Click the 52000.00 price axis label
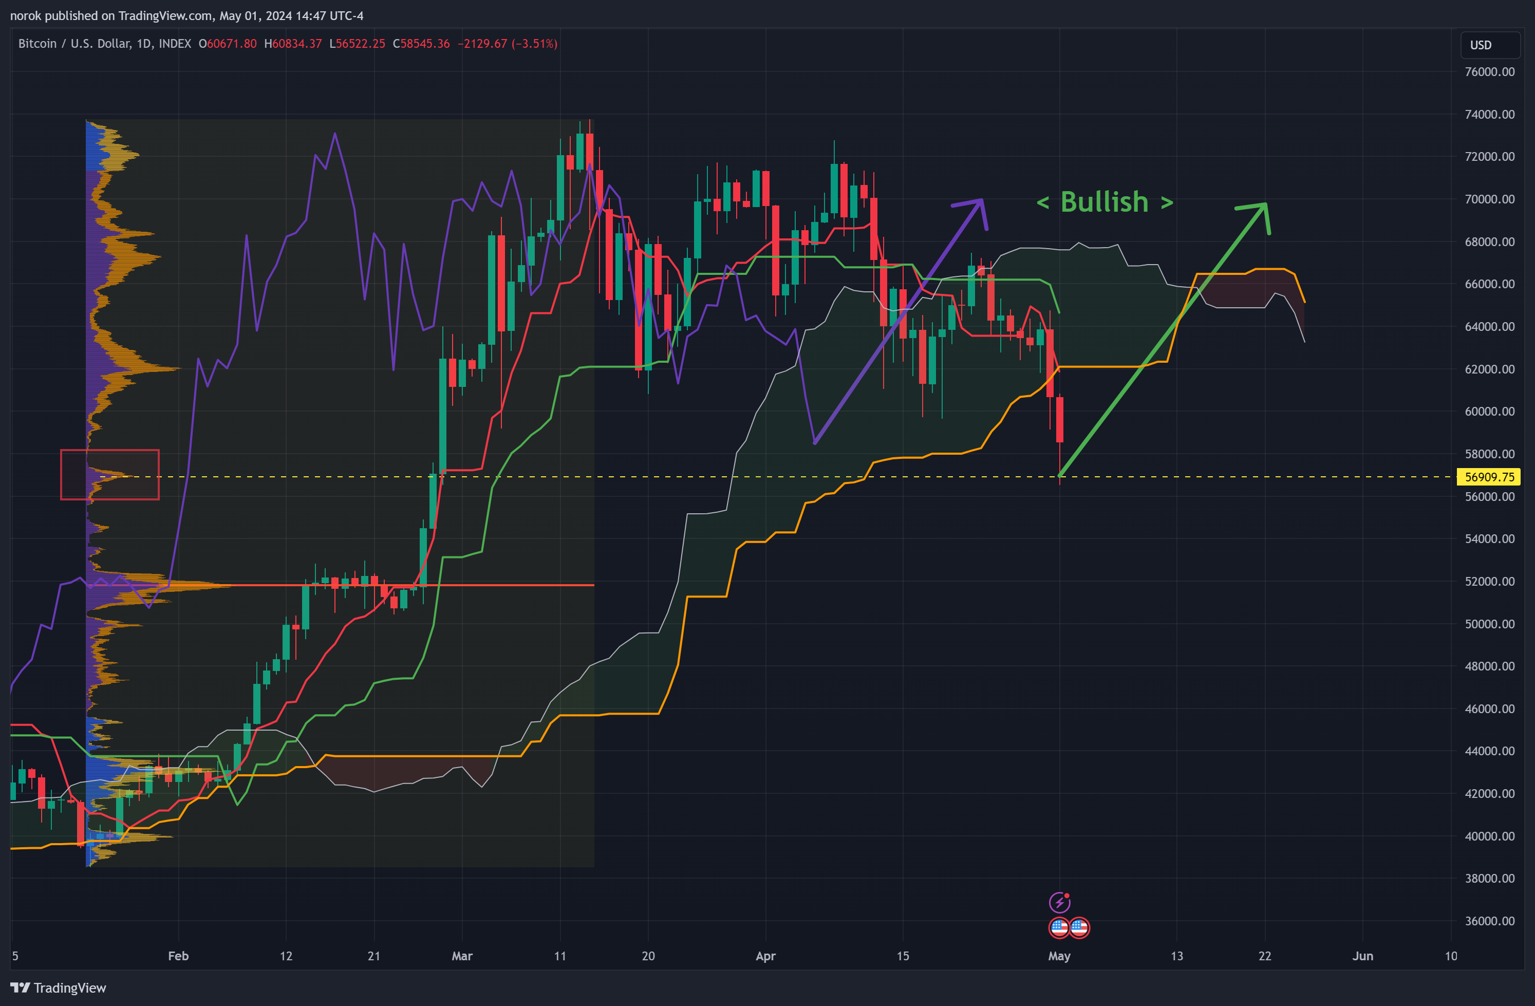This screenshot has width=1535, height=1006. click(x=1489, y=581)
